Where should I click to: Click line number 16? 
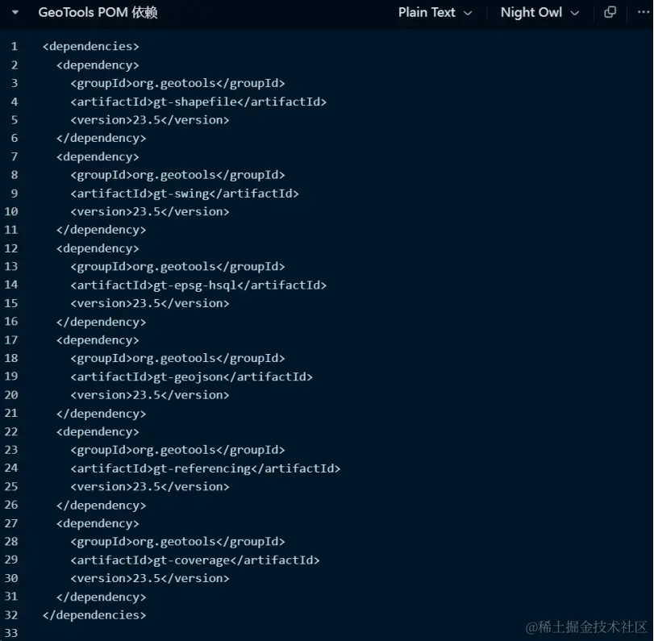coord(11,322)
